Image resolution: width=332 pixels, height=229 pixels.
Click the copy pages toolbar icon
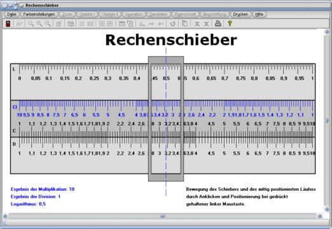[184, 24]
